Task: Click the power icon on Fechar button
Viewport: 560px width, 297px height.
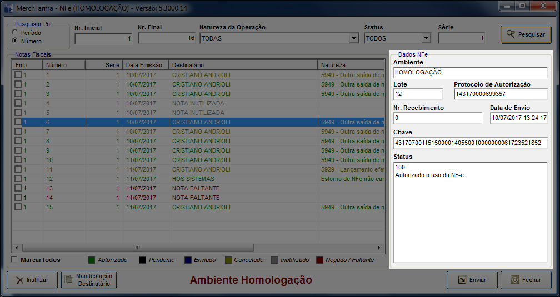Action: [x=514, y=280]
